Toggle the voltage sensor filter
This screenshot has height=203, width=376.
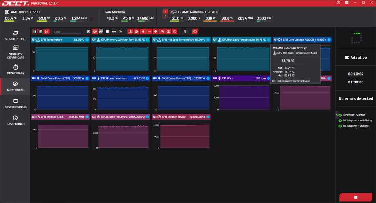[137, 31]
